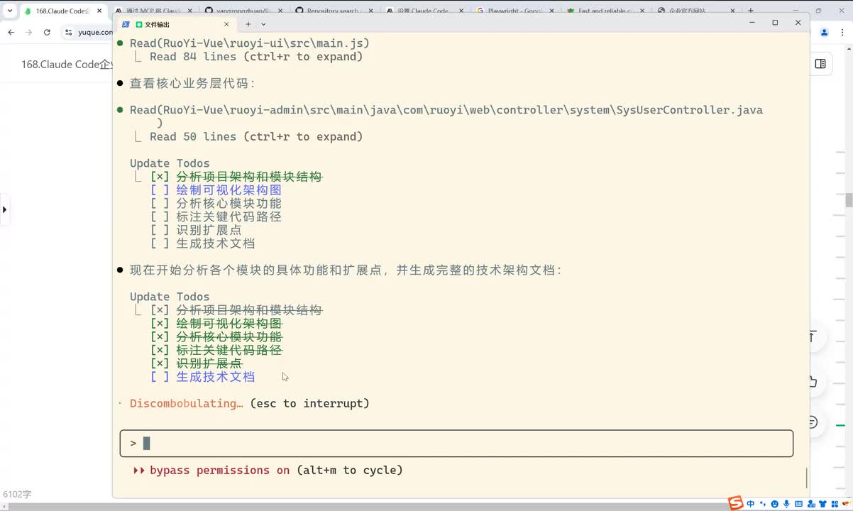Image resolution: width=853 pixels, height=511 pixels.
Task: Click the 查看核心业务层代码 line
Action: point(192,83)
